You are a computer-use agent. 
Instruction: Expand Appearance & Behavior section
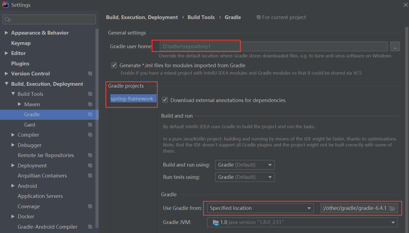click(7, 33)
